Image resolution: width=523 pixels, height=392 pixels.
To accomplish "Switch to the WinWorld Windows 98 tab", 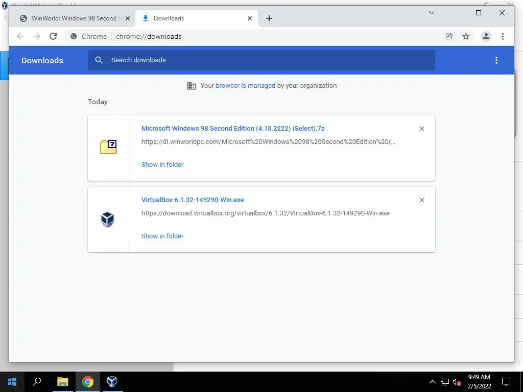I will point(72,18).
